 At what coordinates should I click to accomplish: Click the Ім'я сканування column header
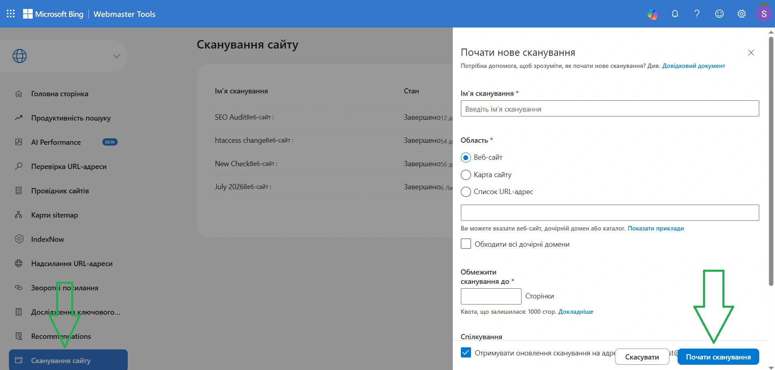[x=241, y=91]
